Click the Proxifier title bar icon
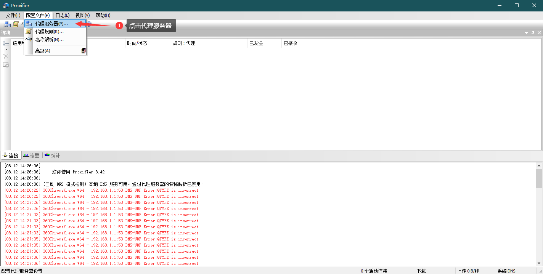The image size is (543, 274). 6,6
